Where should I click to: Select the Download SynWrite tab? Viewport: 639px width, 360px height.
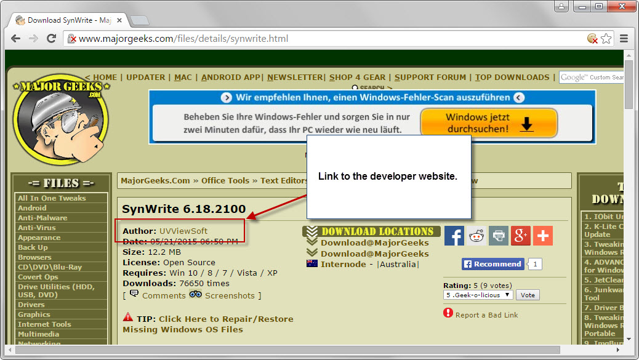(68, 20)
